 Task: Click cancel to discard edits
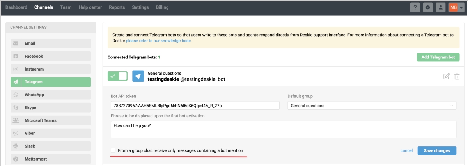pyautogui.click(x=406, y=150)
